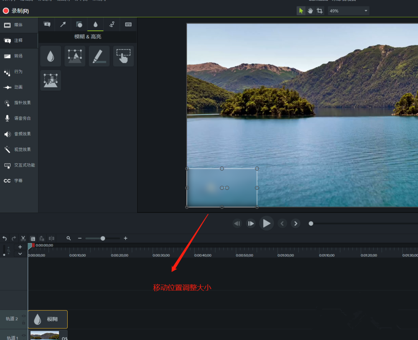The width and height of the screenshot is (418, 340).
Task: Select the Sketch Motion squiggle annotation category
Action: click(112, 24)
